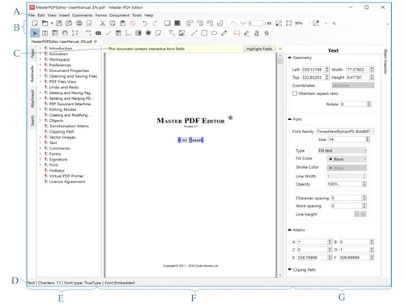
Task: Collapse the Matrix section
Action: pyautogui.click(x=290, y=230)
